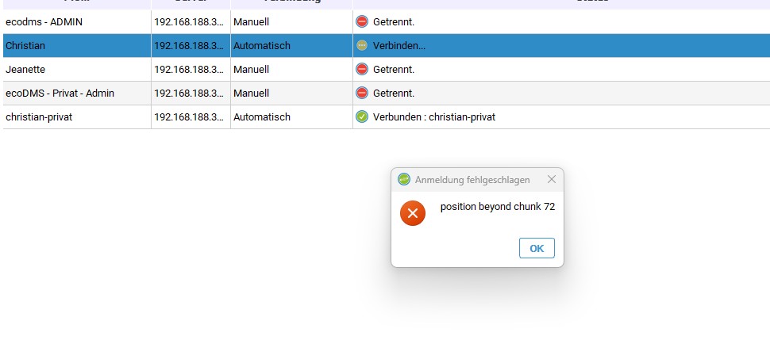Click the Manuell connection cell for Jeanette
770x359 pixels.
(x=252, y=70)
